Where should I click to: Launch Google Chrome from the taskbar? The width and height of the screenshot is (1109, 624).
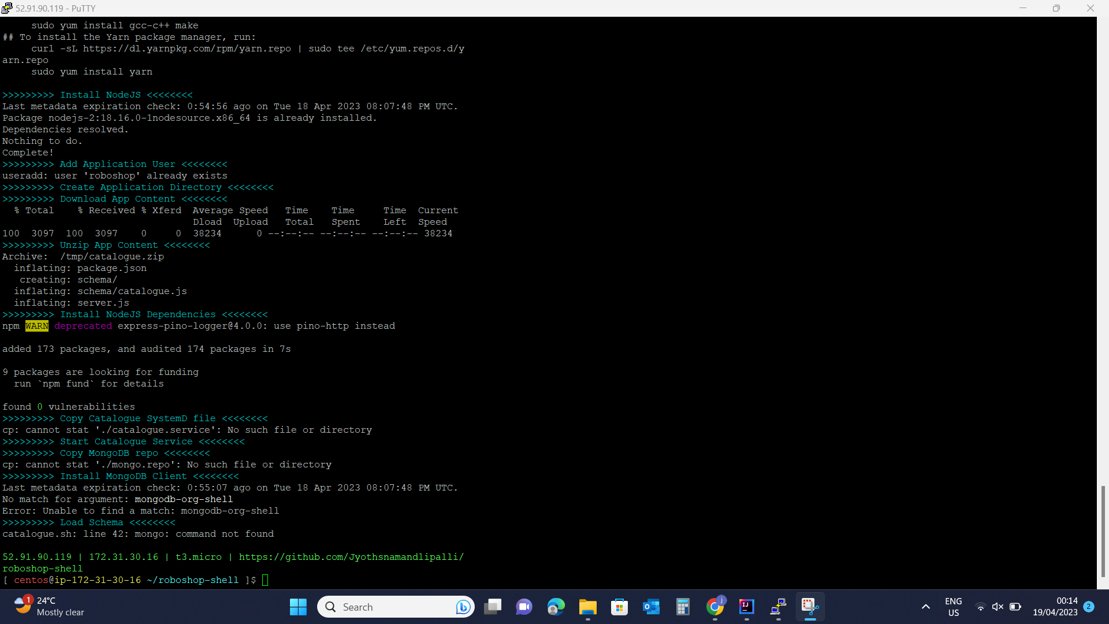point(715,607)
